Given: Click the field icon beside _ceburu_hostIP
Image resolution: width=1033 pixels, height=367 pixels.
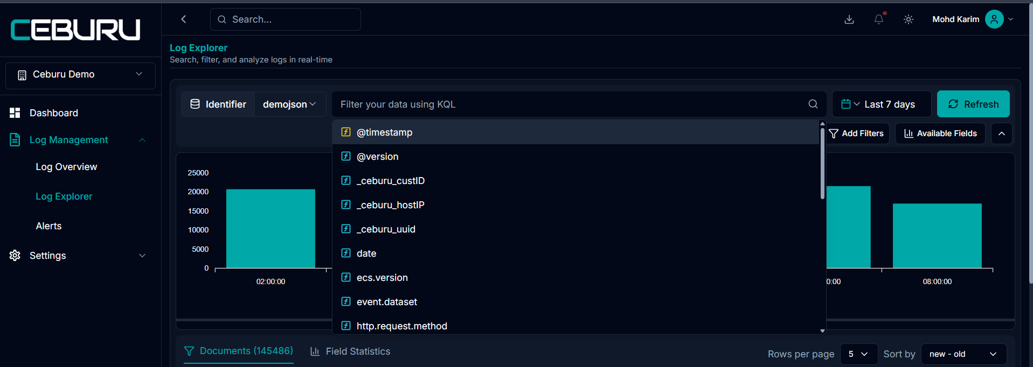Looking at the screenshot, I should 346,204.
